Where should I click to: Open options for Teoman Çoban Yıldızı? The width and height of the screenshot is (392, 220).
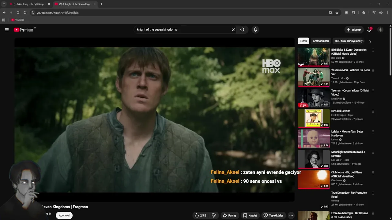[x=373, y=91]
